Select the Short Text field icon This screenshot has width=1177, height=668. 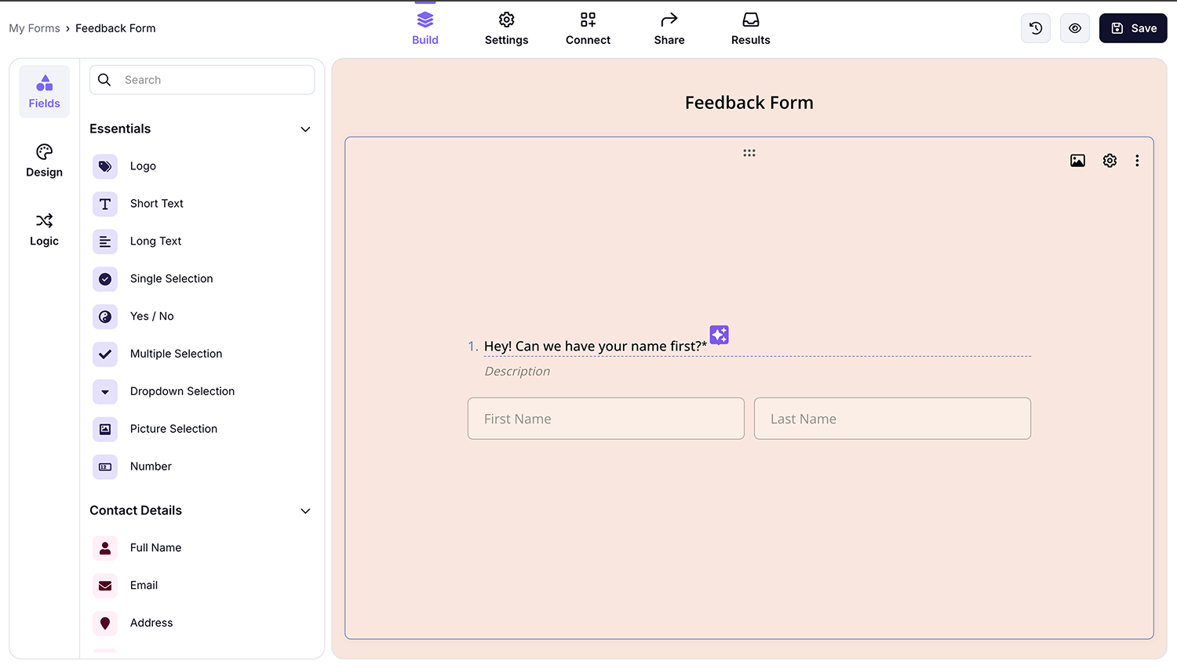105,204
